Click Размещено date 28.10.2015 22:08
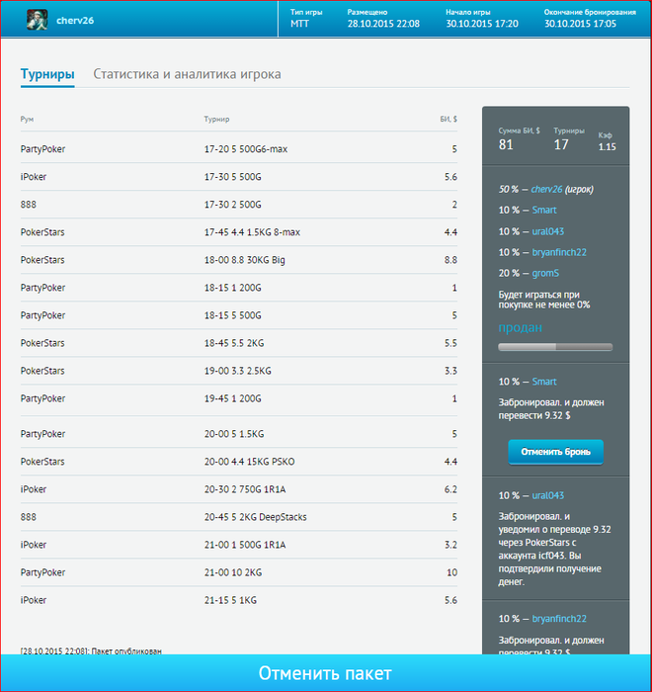This screenshot has height=692, width=652. tap(383, 24)
